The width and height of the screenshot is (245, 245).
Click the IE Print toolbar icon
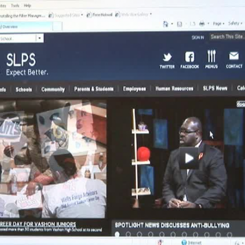(202, 24)
